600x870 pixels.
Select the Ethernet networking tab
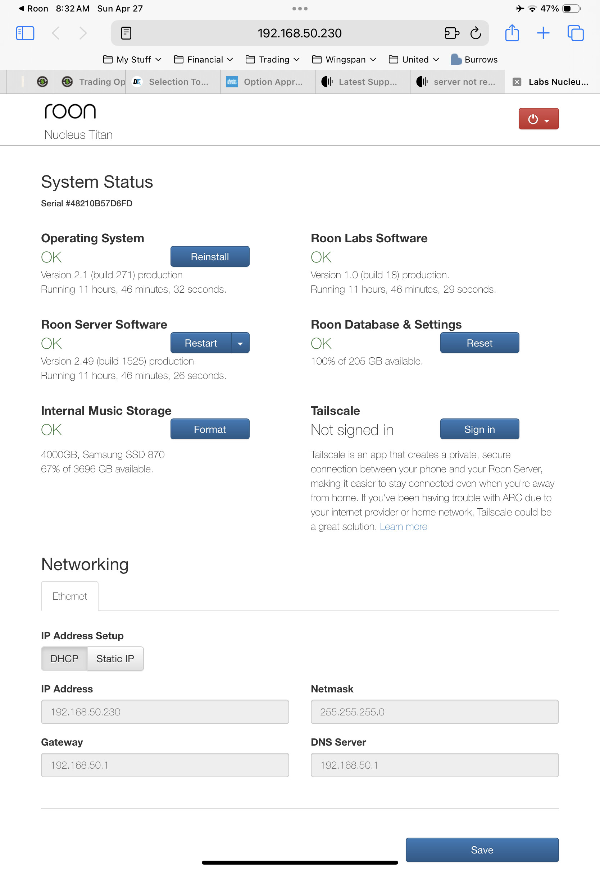click(69, 596)
